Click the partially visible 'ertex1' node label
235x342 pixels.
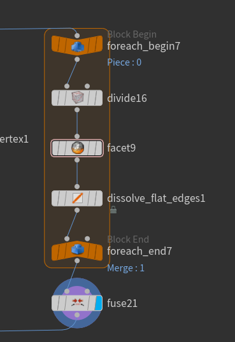(x=14, y=139)
